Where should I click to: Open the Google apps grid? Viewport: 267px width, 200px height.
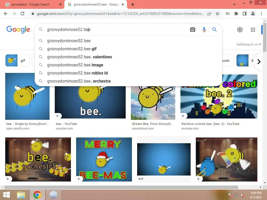pyautogui.click(x=253, y=30)
